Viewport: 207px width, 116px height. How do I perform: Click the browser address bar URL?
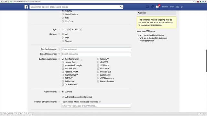(x=25, y=2)
